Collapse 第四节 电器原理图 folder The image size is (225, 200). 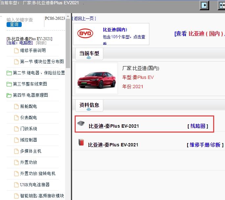[x=30, y=95]
